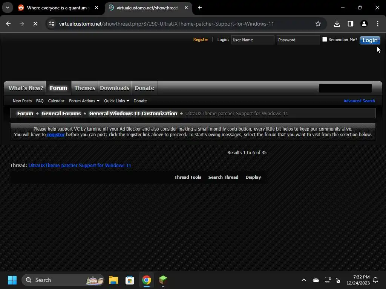Viewport: 386px width, 289px height.
Task: Open the FAQ link
Action: pyautogui.click(x=40, y=101)
